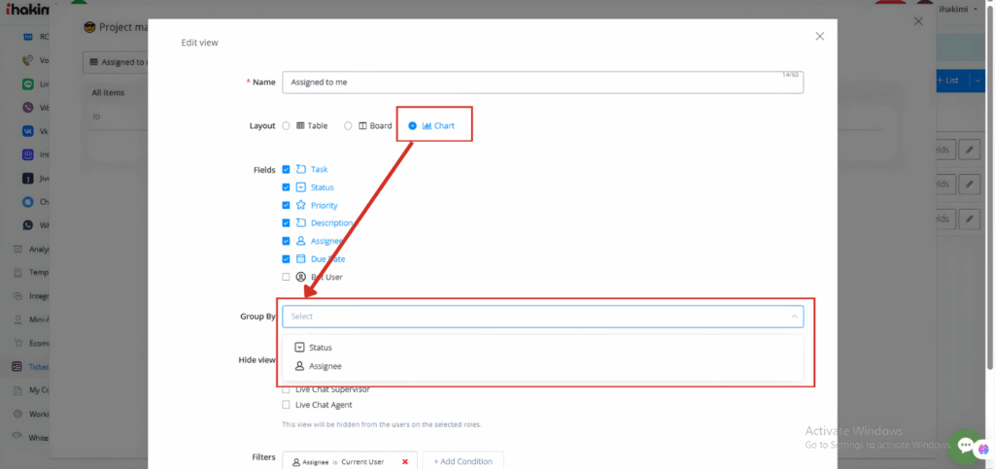Uncheck the Task field checkbox
This screenshot has width=995, height=469.
click(x=286, y=170)
